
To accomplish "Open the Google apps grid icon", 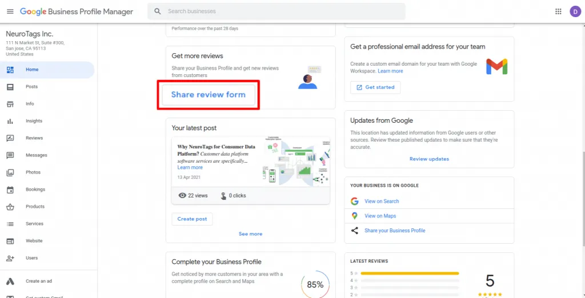I will (x=558, y=11).
